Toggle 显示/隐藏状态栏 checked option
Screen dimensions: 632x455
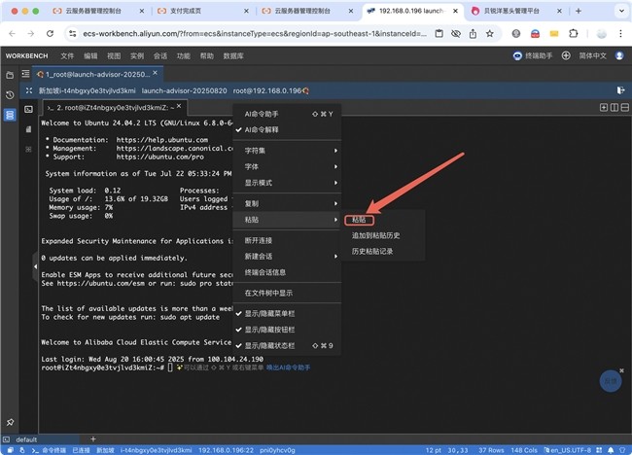(270, 345)
